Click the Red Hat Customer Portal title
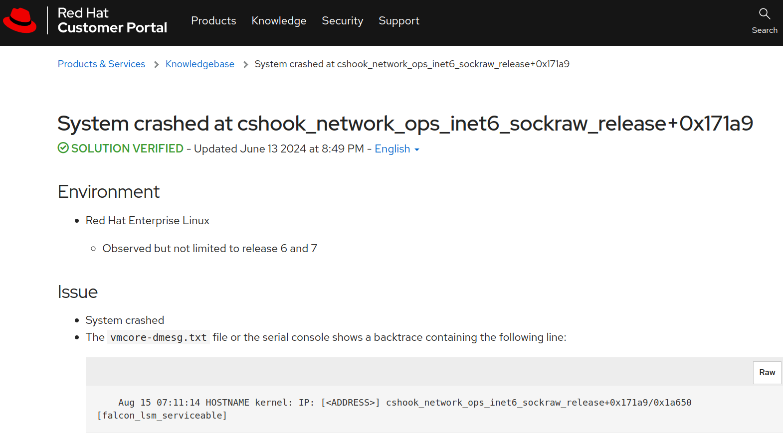 point(112,20)
